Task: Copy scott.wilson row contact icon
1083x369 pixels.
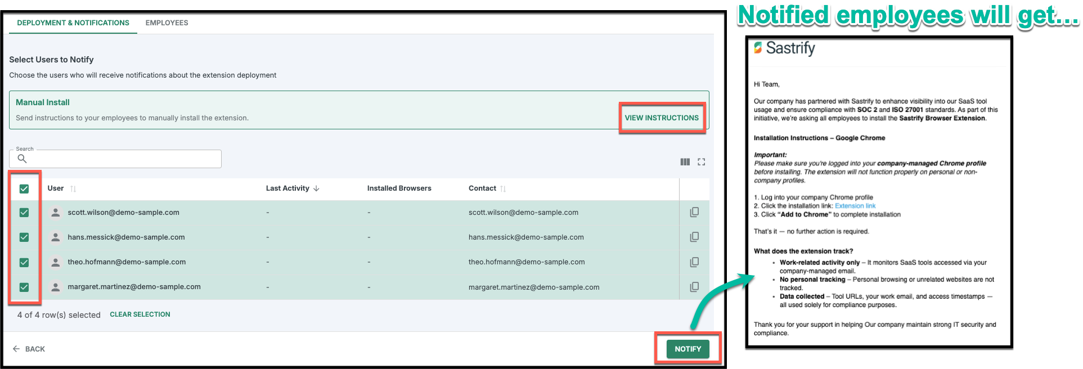Action: coord(694,212)
